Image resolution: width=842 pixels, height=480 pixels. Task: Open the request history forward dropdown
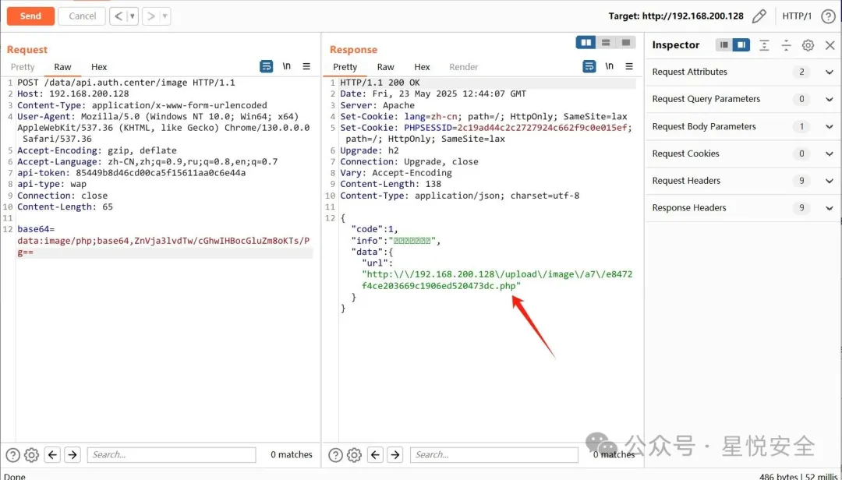pyautogui.click(x=165, y=16)
